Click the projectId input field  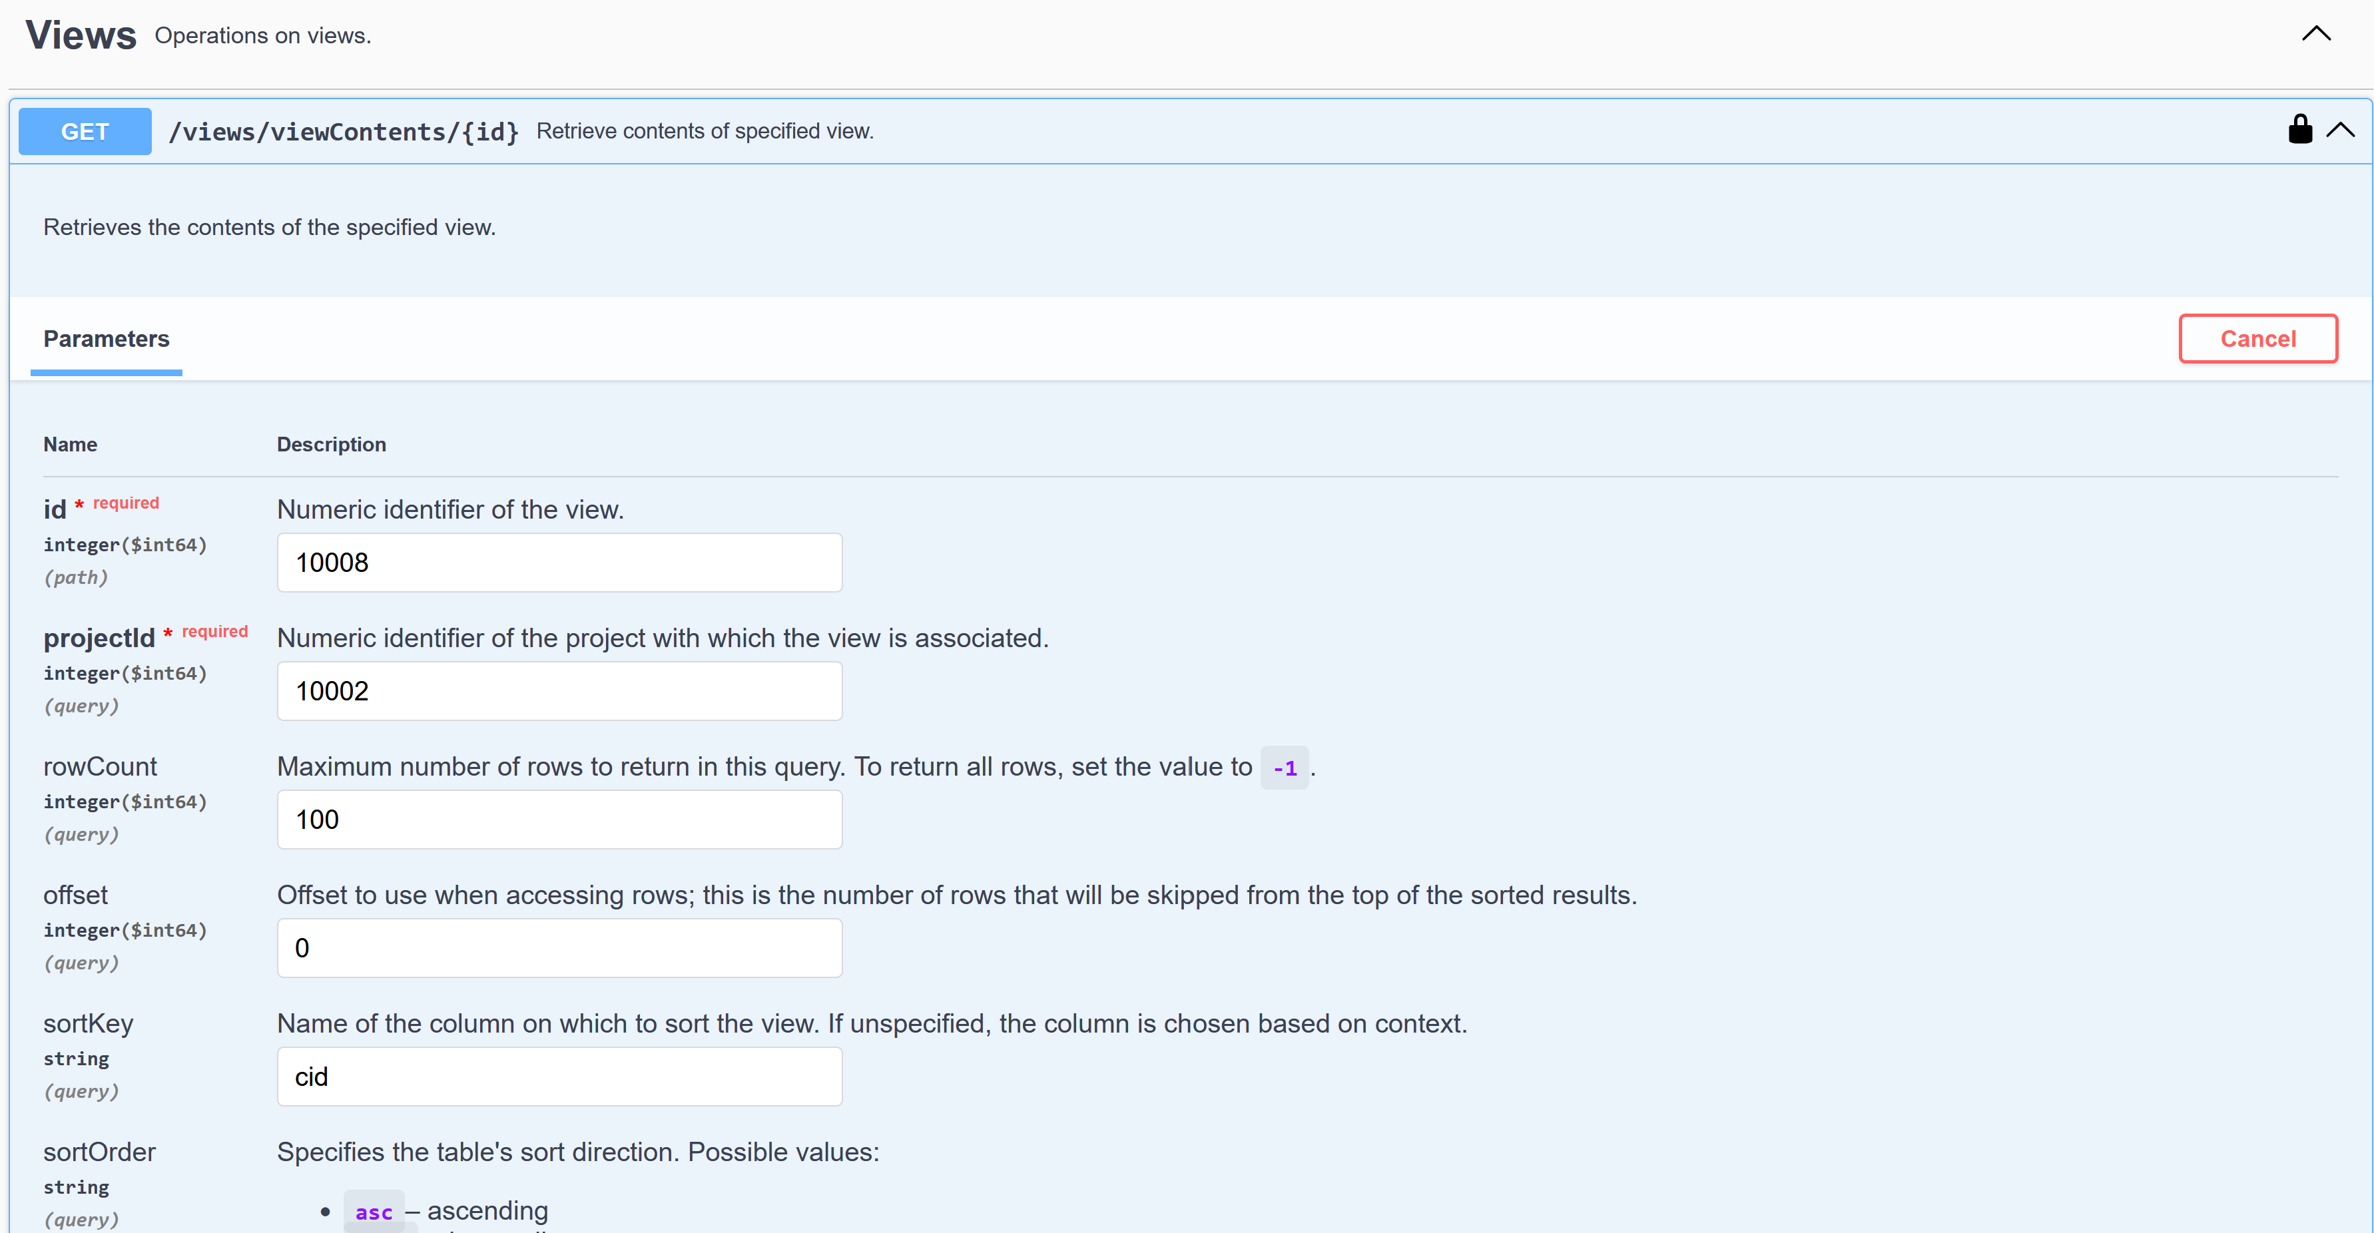pyautogui.click(x=559, y=691)
